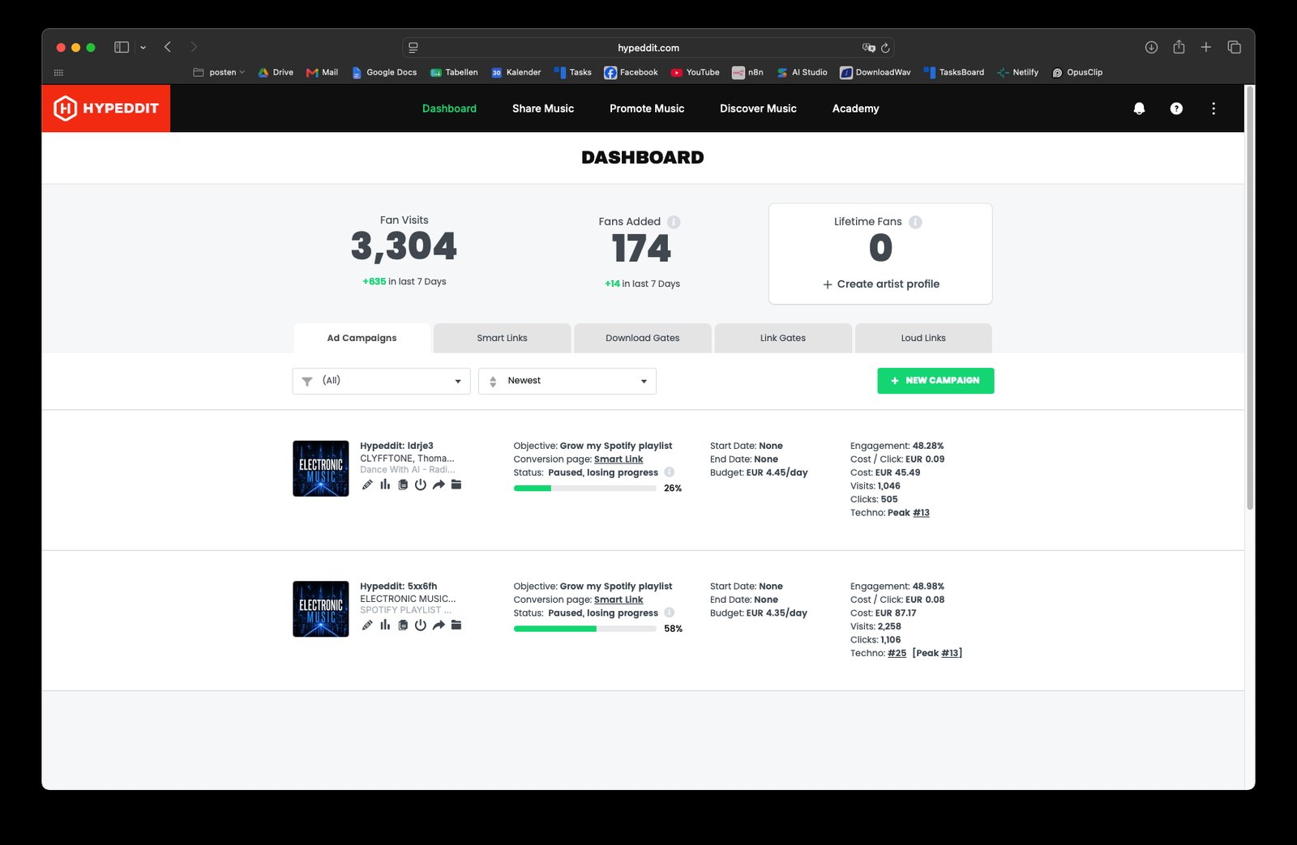Open the Share Music menu
The image size is (1297, 845).
[x=543, y=109]
